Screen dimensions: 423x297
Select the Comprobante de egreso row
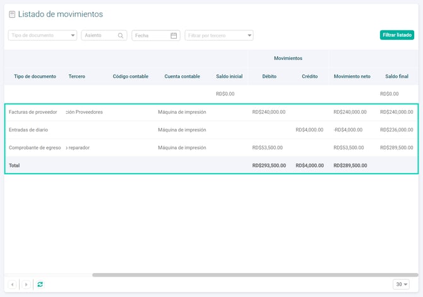211,148
